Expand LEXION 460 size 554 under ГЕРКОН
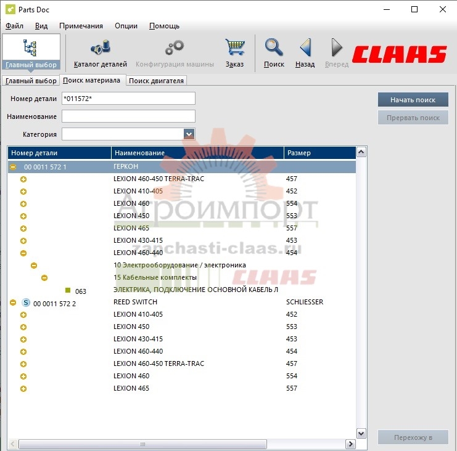The width and height of the screenshot is (457, 451). (23, 204)
